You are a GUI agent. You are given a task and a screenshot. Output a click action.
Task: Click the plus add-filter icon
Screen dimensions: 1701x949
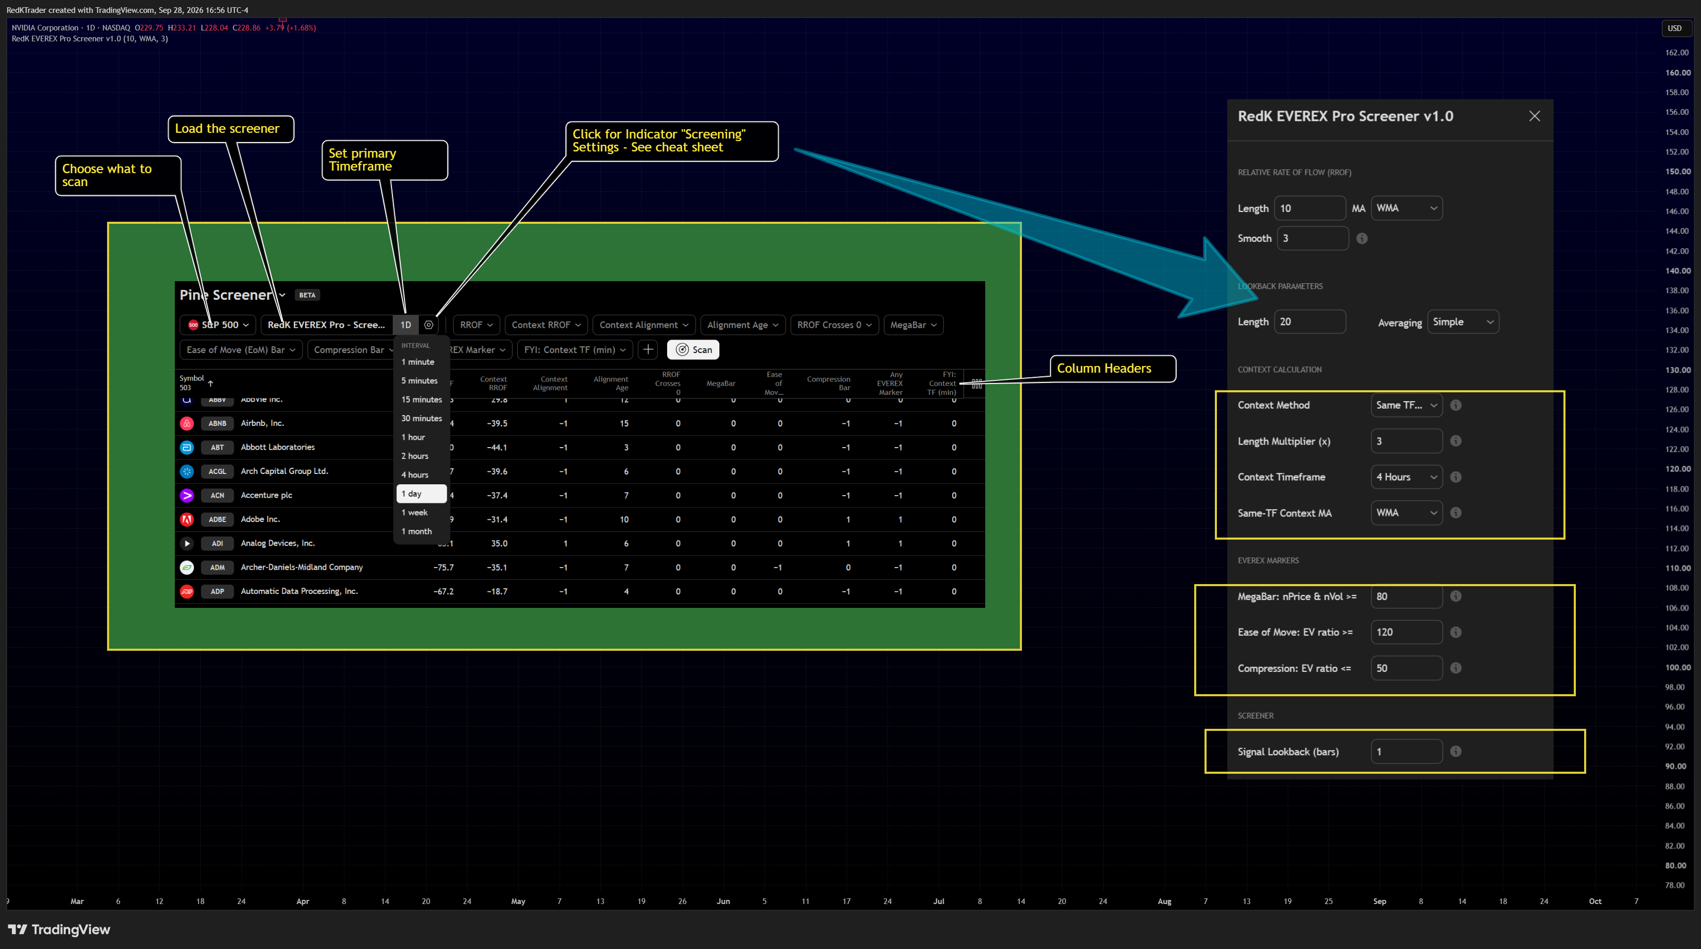pos(648,350)
